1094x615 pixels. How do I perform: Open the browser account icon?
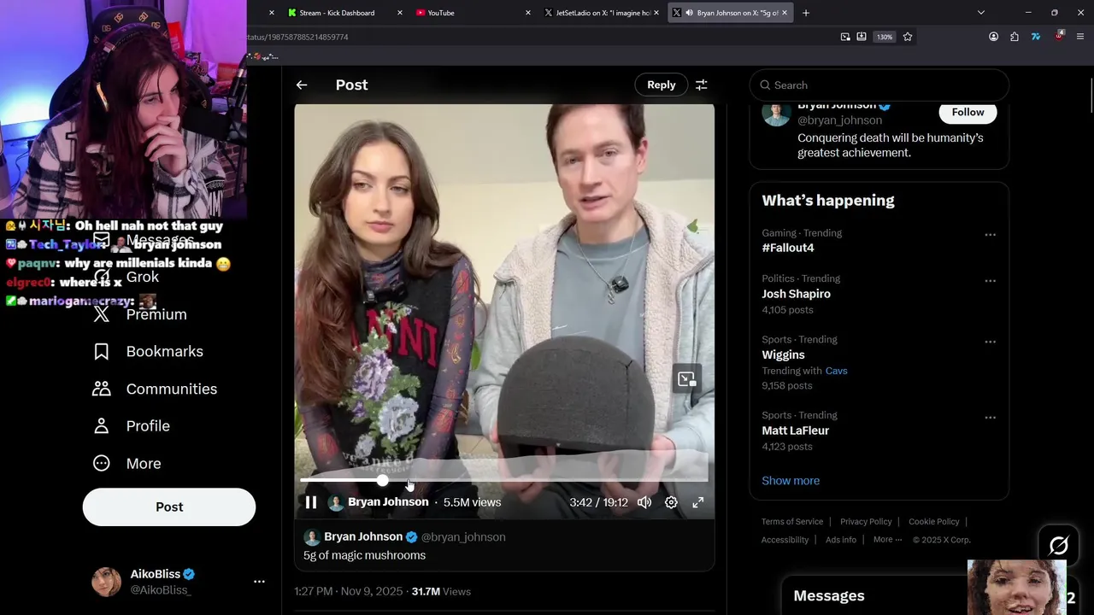click(x=993, y=37)
